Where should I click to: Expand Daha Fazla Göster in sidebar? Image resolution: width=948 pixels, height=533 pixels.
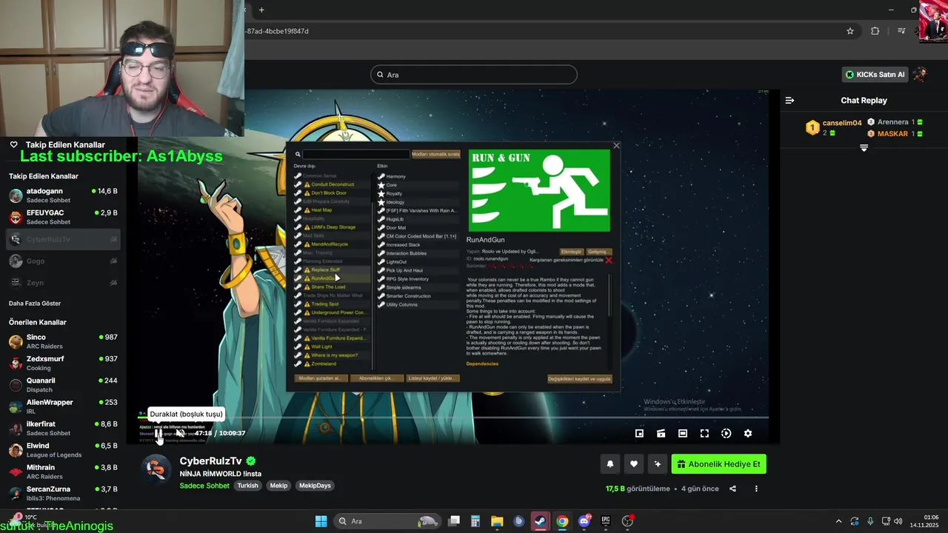(35, 304)
